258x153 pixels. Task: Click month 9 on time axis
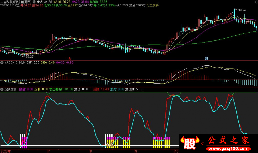(x=136, y=151)
